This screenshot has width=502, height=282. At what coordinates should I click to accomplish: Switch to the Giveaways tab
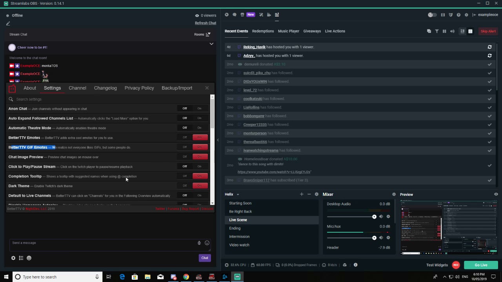click(312, 31)
